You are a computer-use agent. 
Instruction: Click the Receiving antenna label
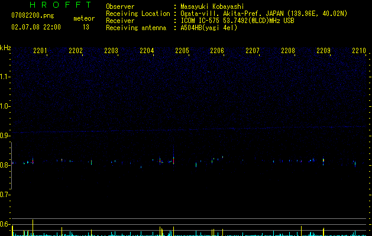[x=136, y=28]
